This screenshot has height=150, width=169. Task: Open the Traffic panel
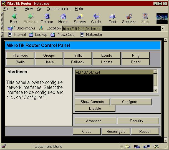(78, 55)
